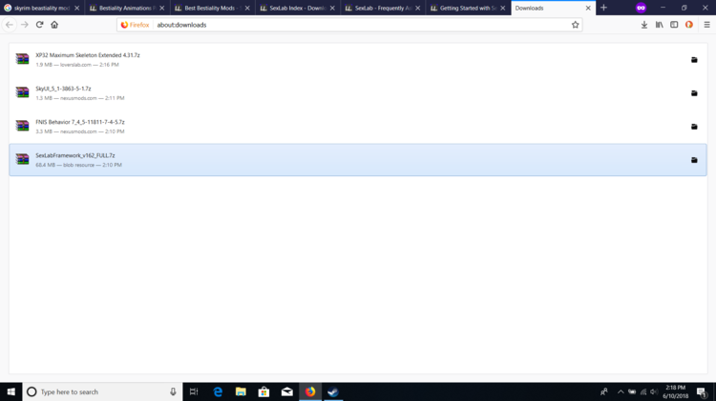Screen dimensions: 716x401
Task: Go forward one page
Action: (25, 25)
